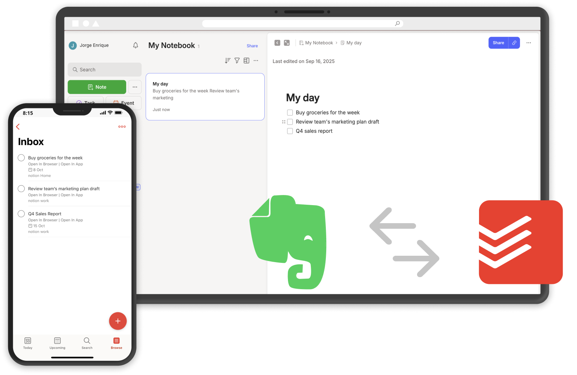Switch note list layout view

point(246,60)
